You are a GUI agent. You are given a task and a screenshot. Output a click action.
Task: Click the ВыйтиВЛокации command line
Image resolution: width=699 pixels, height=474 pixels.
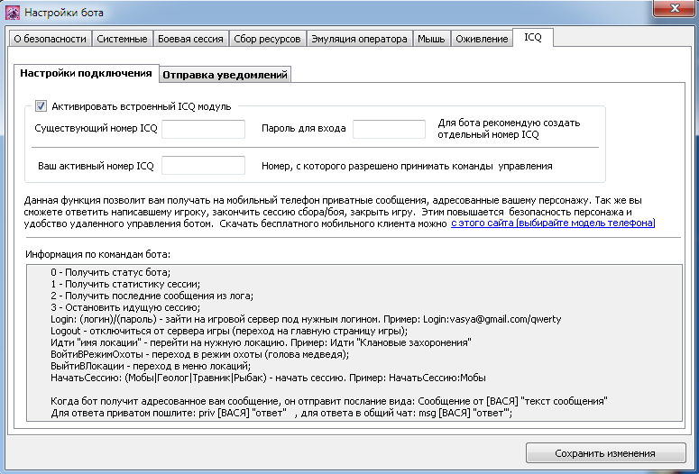coord(151,366)
